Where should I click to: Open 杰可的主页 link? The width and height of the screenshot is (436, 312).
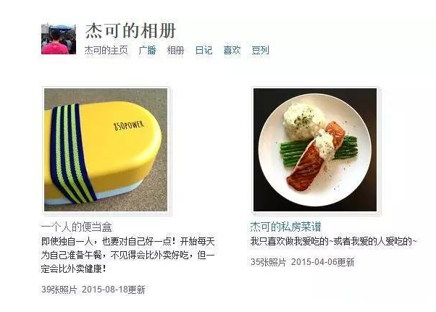tap(106, 50)
